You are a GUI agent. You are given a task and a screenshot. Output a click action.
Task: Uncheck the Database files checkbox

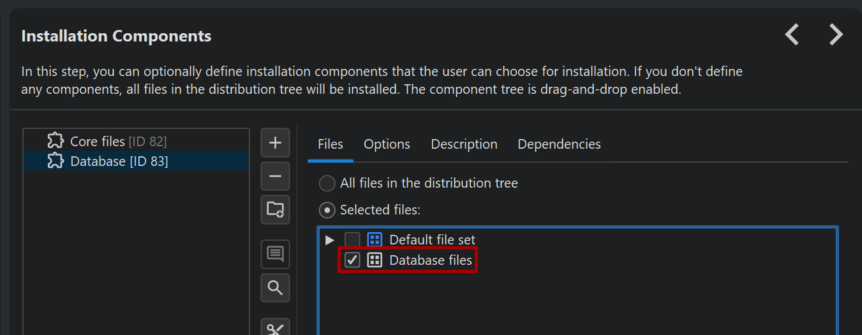[x=352, y=260]
